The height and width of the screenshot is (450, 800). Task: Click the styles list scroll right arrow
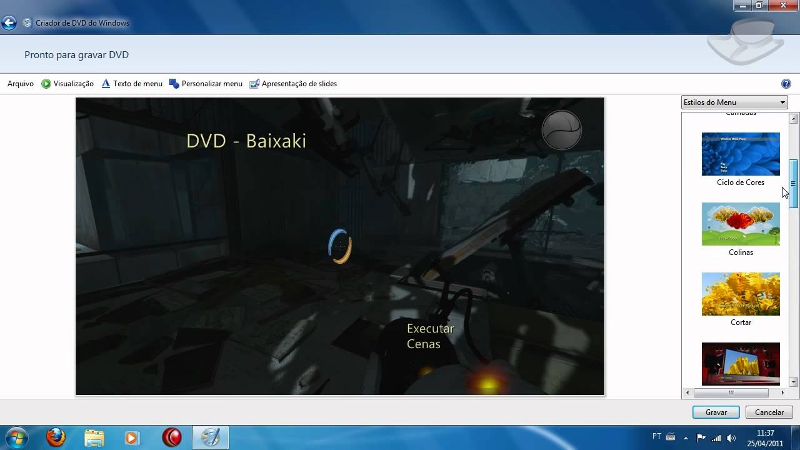(x=782, y=393)
